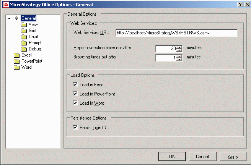
Task: Collapse the General tree node
Action: tap(10, 18)
